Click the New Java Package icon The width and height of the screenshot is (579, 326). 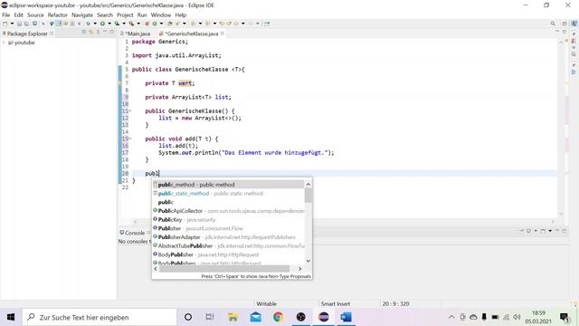pos(147,24)
